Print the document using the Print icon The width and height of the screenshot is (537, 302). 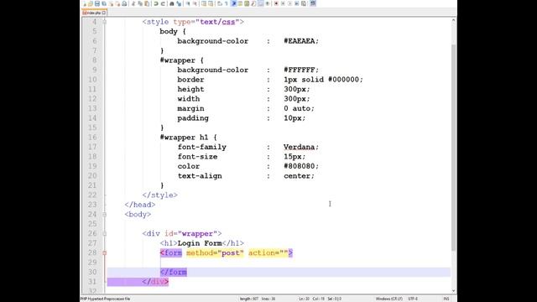[124, 3]
